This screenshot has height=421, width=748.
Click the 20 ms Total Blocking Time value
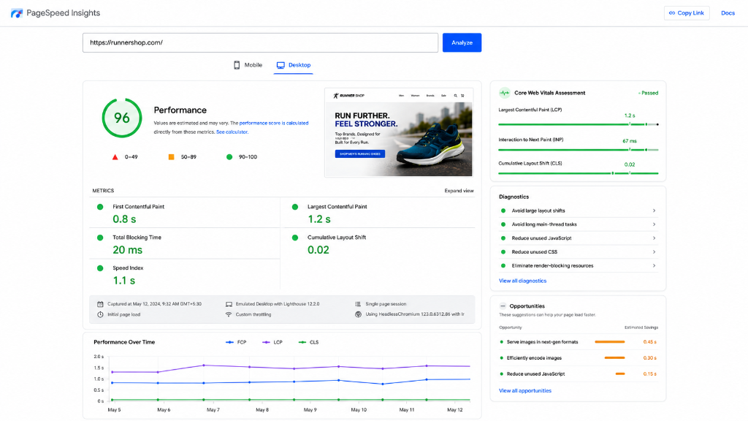pos(127,250)
